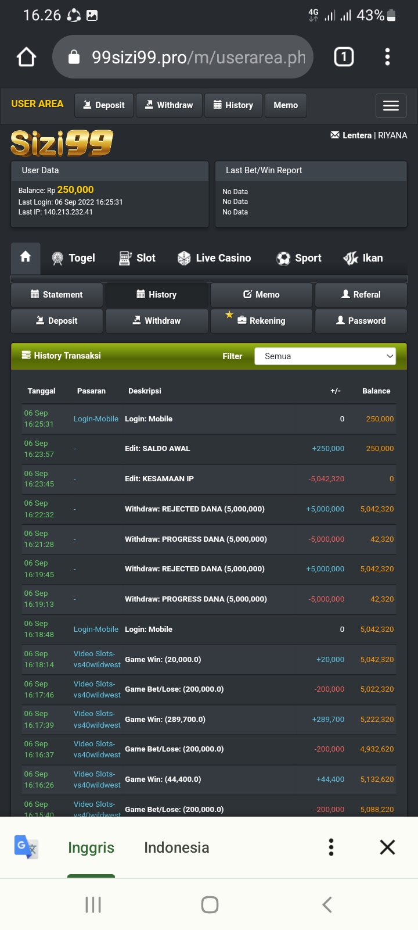Open translate options three-dot menu

[x=331, y=847]
